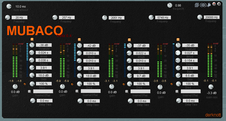Click the 5748 Hz frequency value field
Screen dimensions: 226x121
tap(162, 18)
